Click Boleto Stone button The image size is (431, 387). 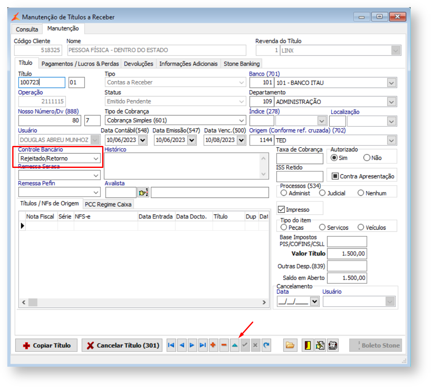click(375, 346)
